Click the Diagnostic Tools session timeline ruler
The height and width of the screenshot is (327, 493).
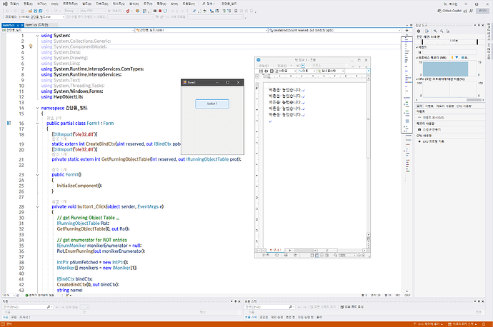pos(449,42)
